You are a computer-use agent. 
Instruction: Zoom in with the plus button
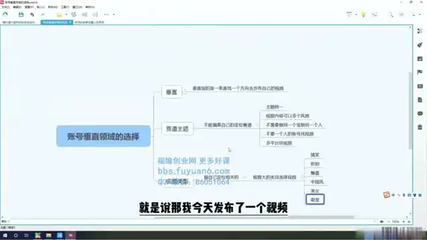tap(404, 222)
